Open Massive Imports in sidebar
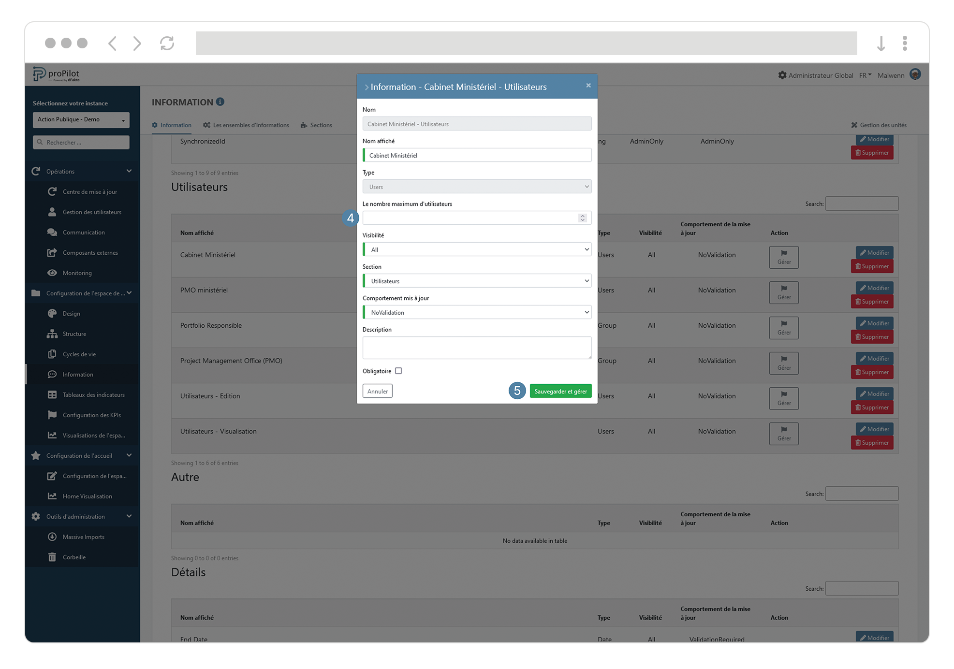 [83, 537]
